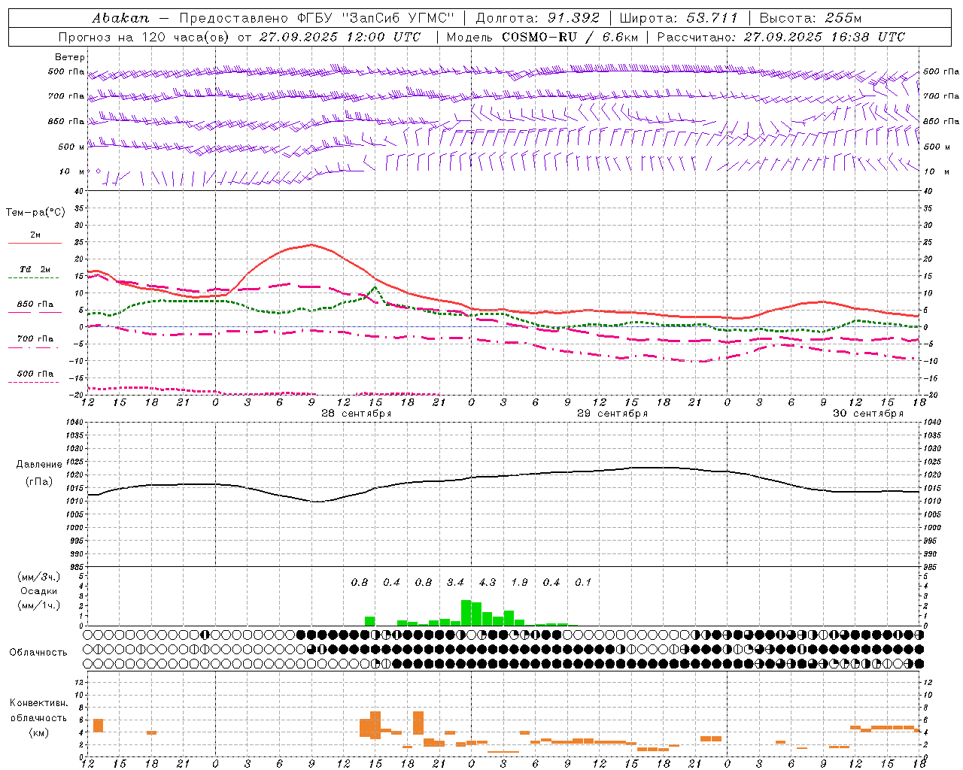Viewport: 963px width, 770px height.
Task: Click the "Облачность" cloudiness label
Action: (38, 652)
